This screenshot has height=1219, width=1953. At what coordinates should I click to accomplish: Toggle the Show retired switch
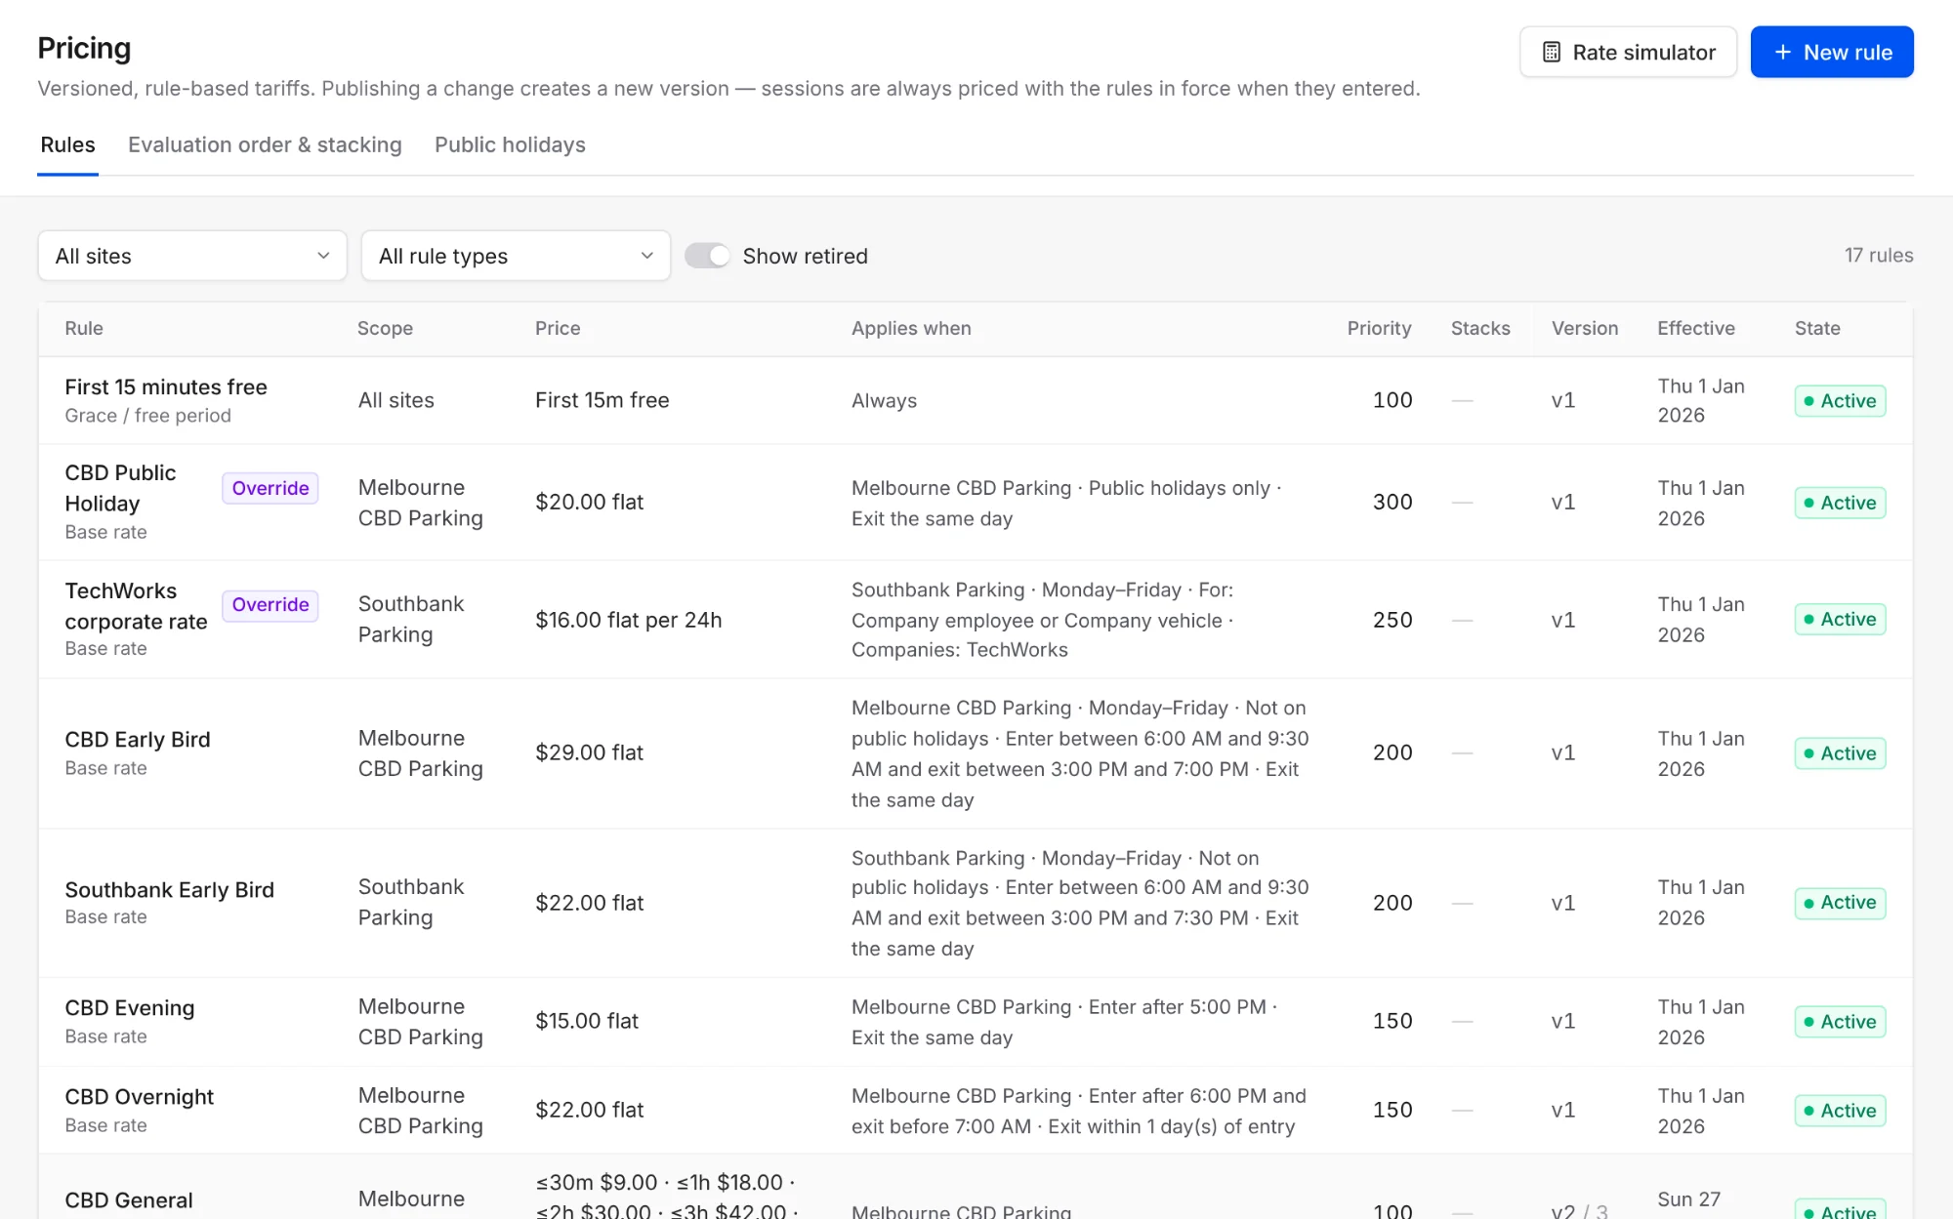[x=707, y=256]
